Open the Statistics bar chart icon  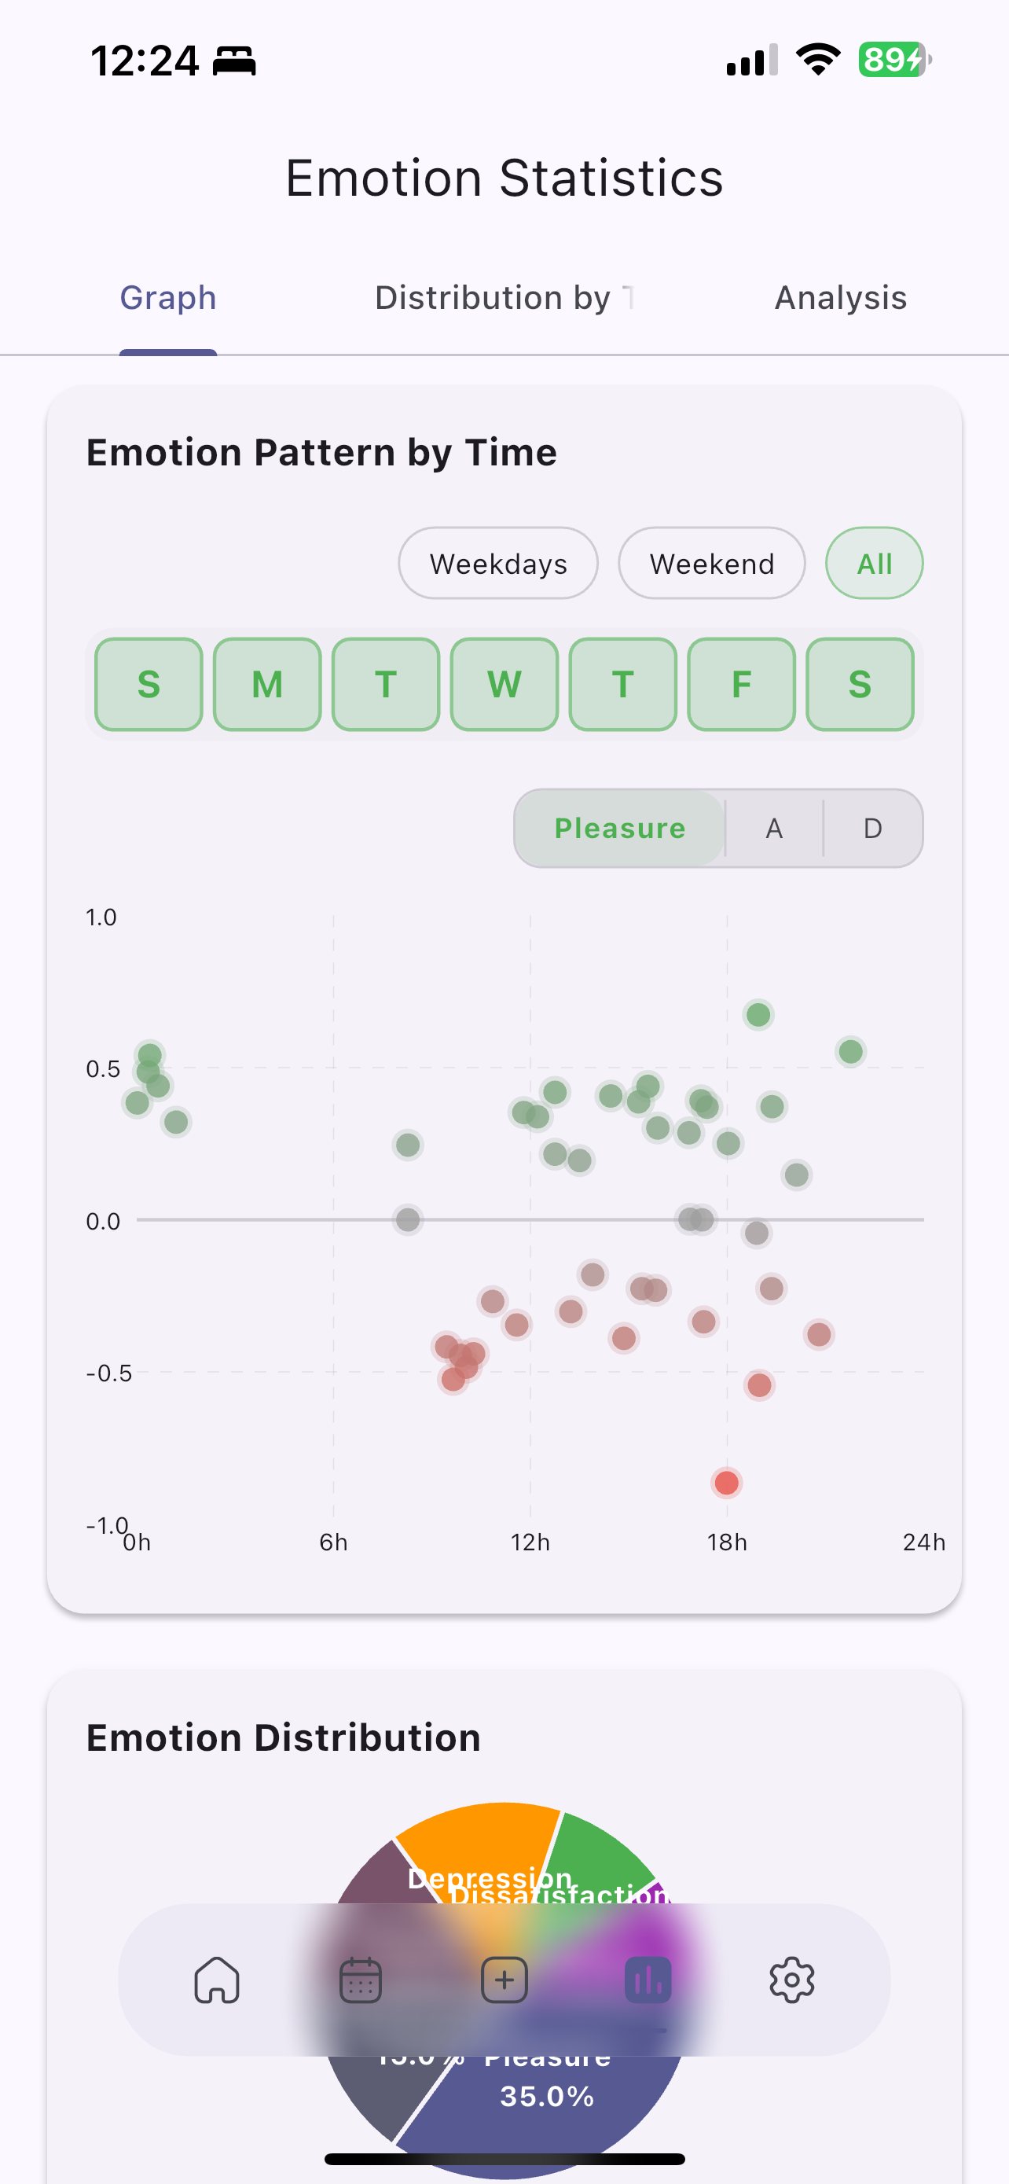tap(648, 1980)
